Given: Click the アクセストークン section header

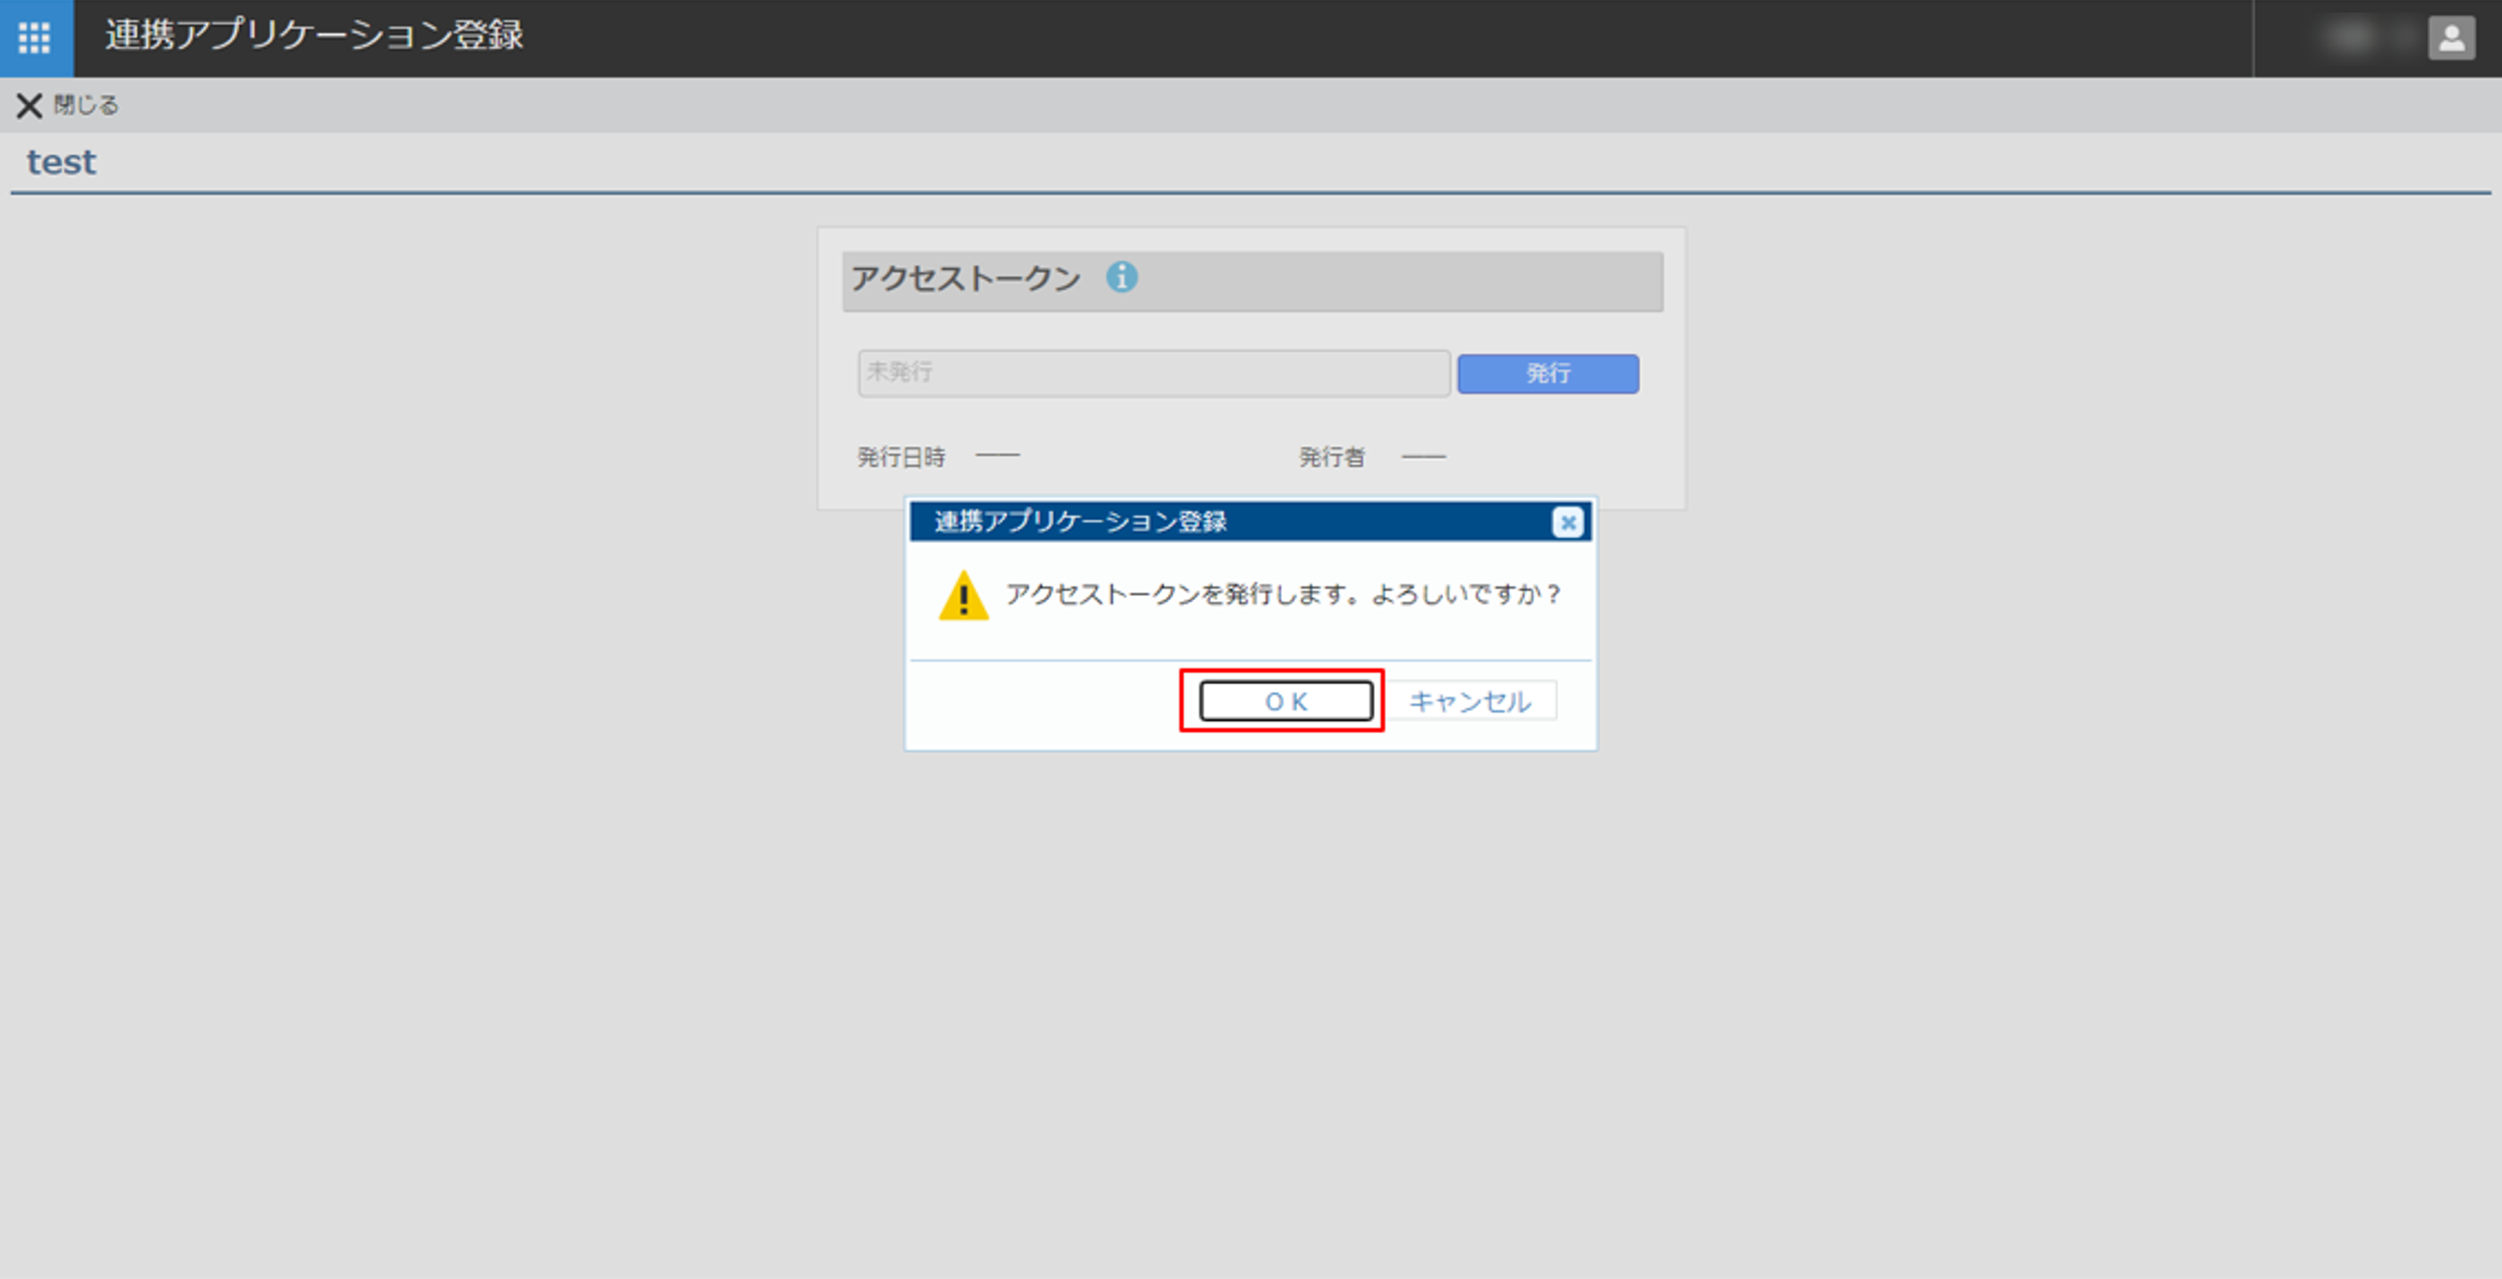Looking at the screenshot, I should (965, 280).
